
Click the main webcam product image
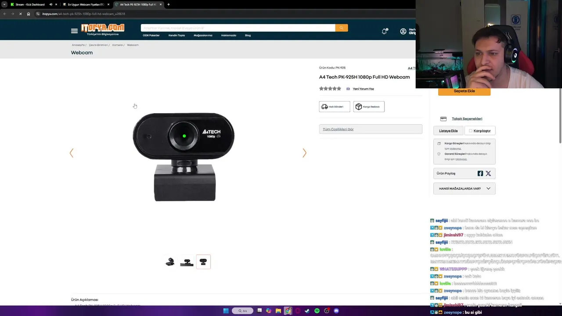[184, 157]
